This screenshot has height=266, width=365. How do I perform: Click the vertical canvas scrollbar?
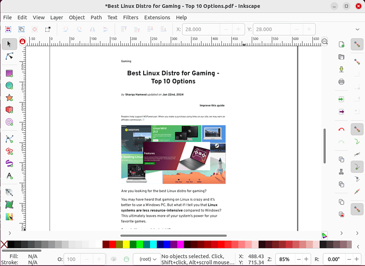[x=325, y=146]
